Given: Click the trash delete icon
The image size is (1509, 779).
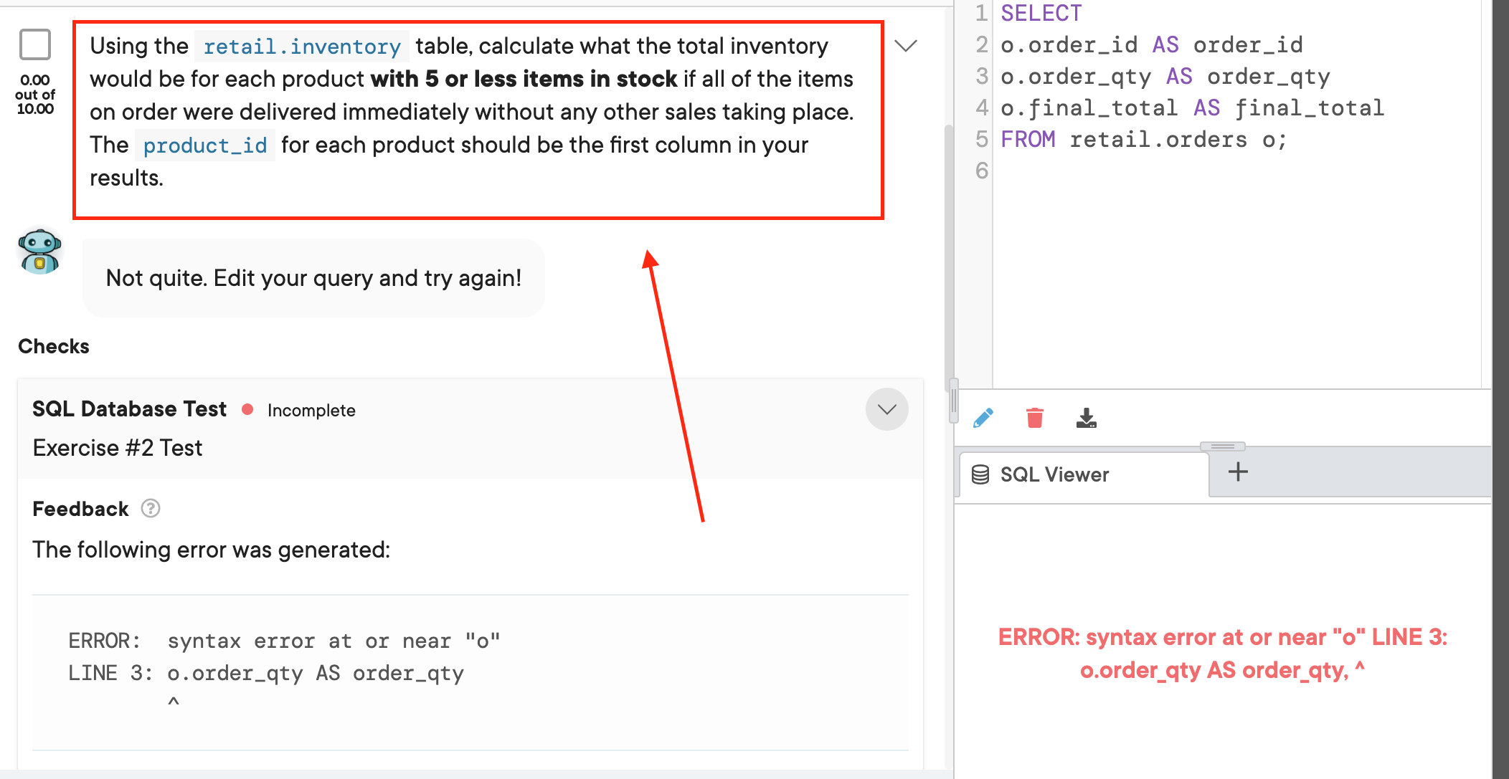Looking at the screenshot, I should tap(1034, 417).
